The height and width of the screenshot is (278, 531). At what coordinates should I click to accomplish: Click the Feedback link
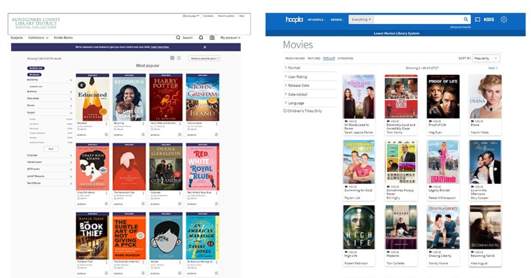[x=208, y=16]
